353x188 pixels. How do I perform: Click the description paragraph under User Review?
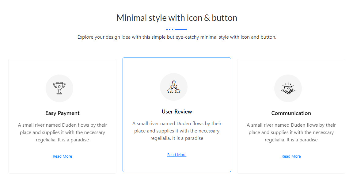[x=177, y=131]
